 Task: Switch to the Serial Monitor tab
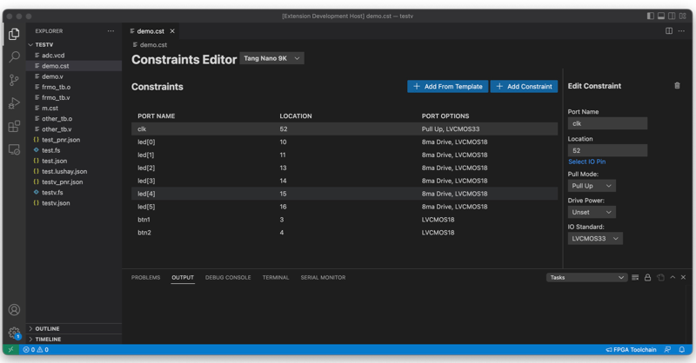point(323,277)
